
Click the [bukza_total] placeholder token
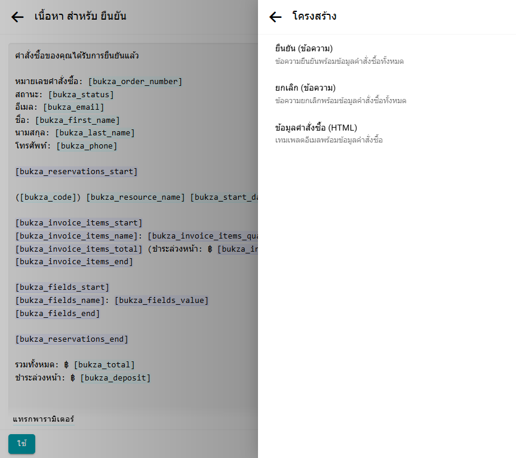coord(105,364)
